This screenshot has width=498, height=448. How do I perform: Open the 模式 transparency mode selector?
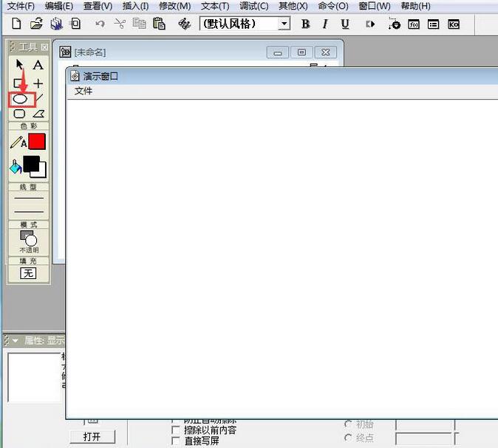(28, 238)
